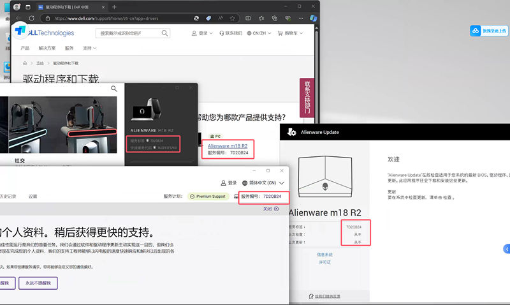Viewport: 510px width, 305px height.
Task: Open 联系我们 contact link on Dell site
Action: click(x=231, y=33)
